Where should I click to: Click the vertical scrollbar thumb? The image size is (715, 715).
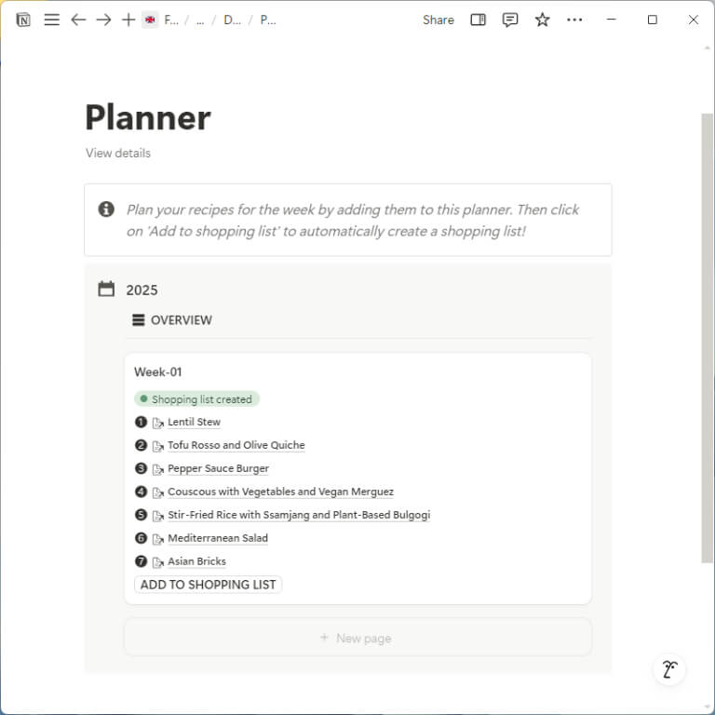pyautogui.click(x=707, y=338)
